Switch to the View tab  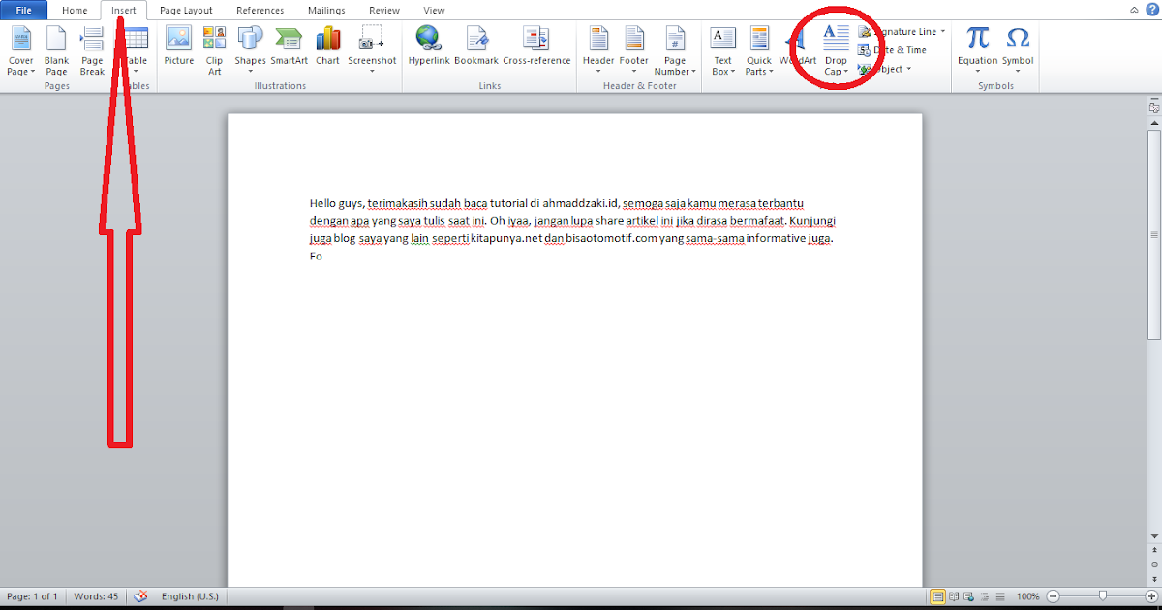(435, 10)
